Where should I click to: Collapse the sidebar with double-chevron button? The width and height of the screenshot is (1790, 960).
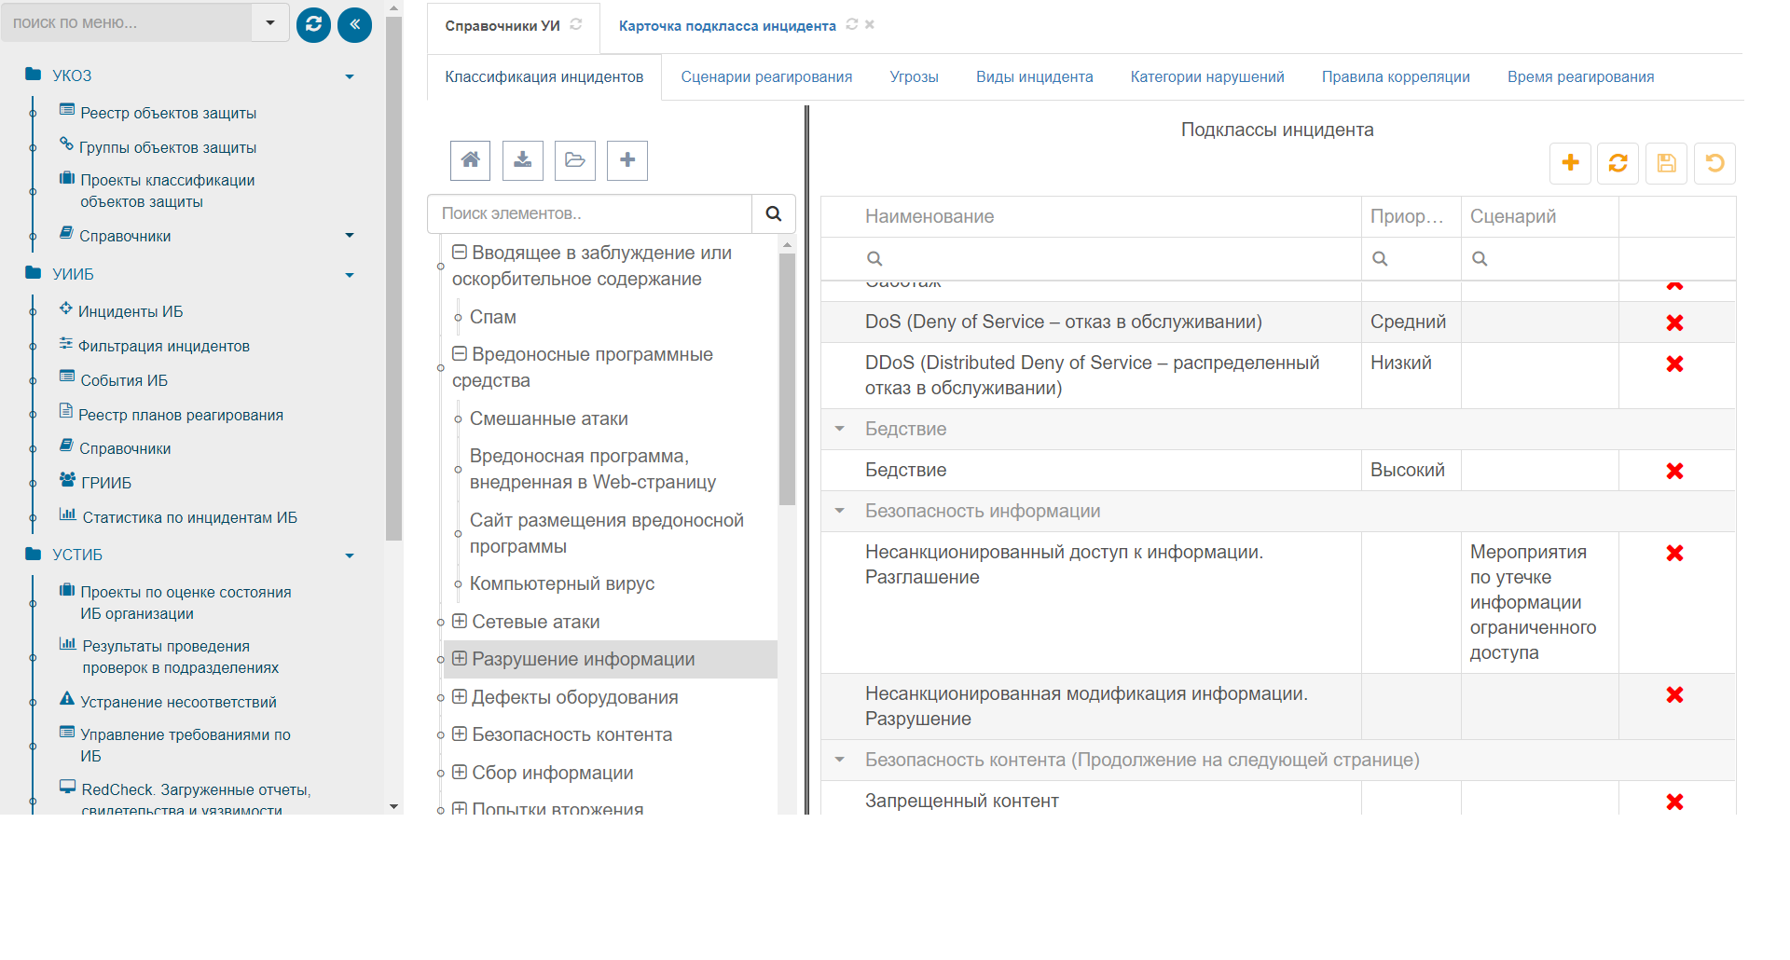pos(354,24)
